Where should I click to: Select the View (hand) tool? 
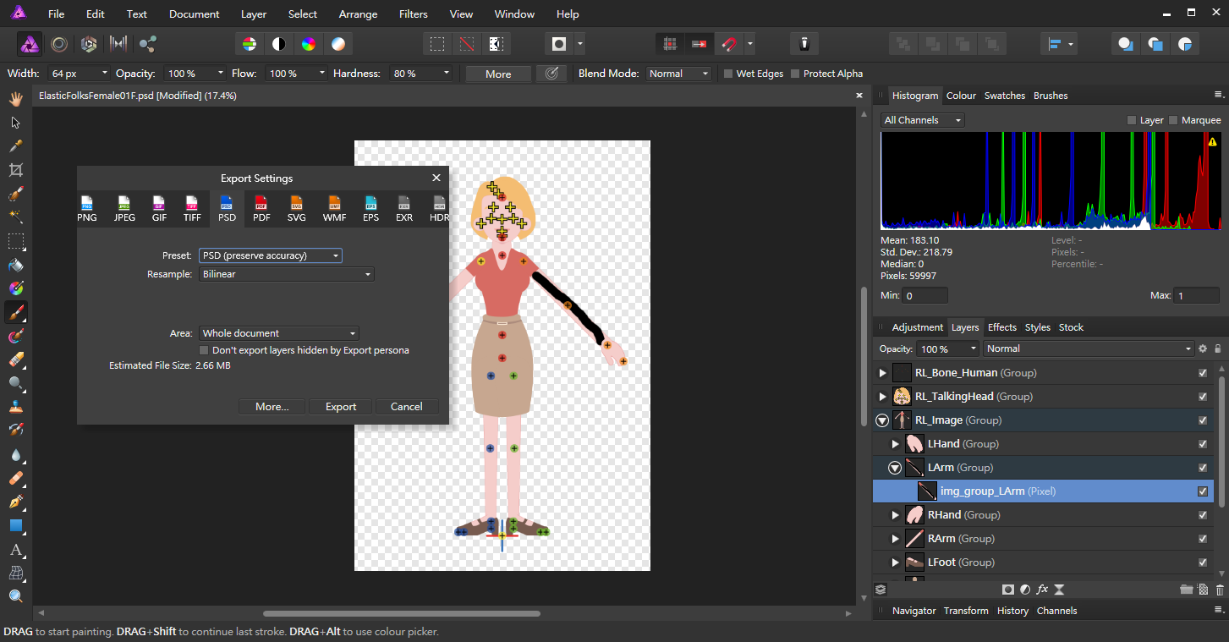pos(15,99)
